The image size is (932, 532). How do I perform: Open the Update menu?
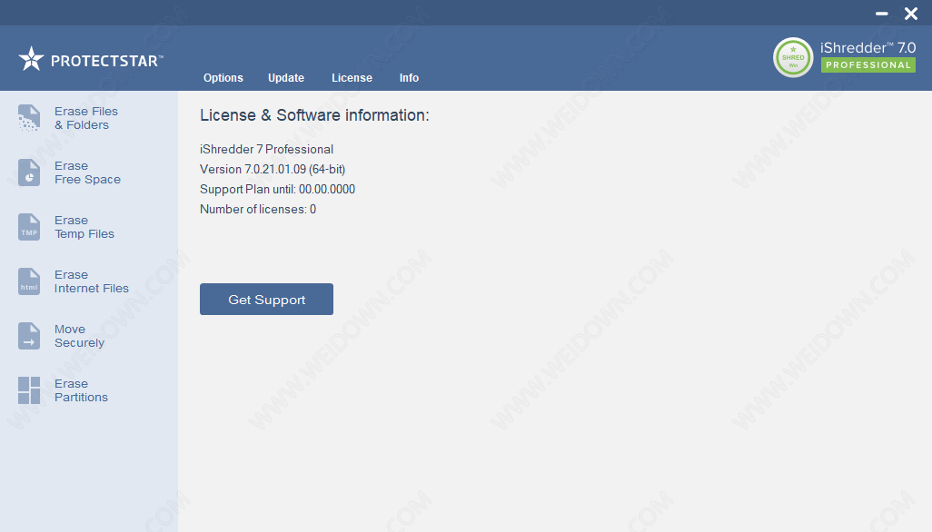(286, 78)
